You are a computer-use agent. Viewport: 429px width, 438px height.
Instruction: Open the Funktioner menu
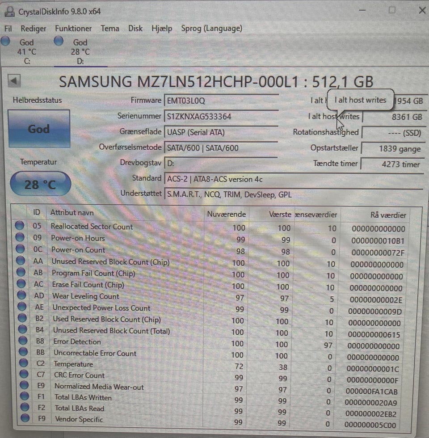tap(73, 29)
